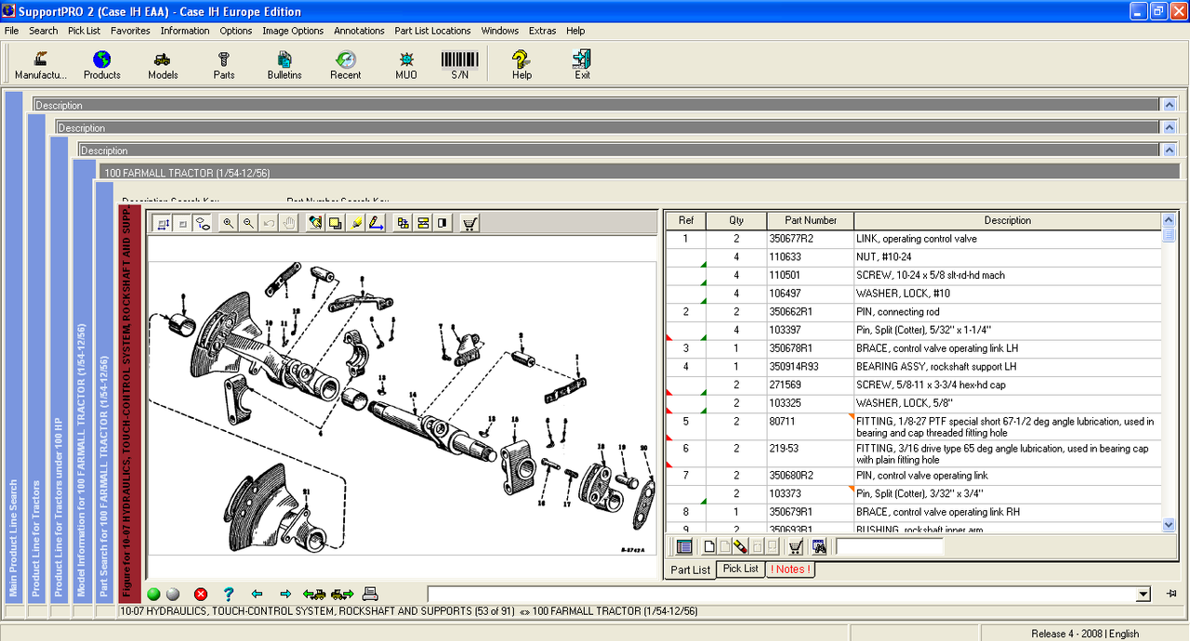The width and height of the screenshot is (1190, 641).
Task: Toggle the gray status indicator light
Action: [173, 594]
